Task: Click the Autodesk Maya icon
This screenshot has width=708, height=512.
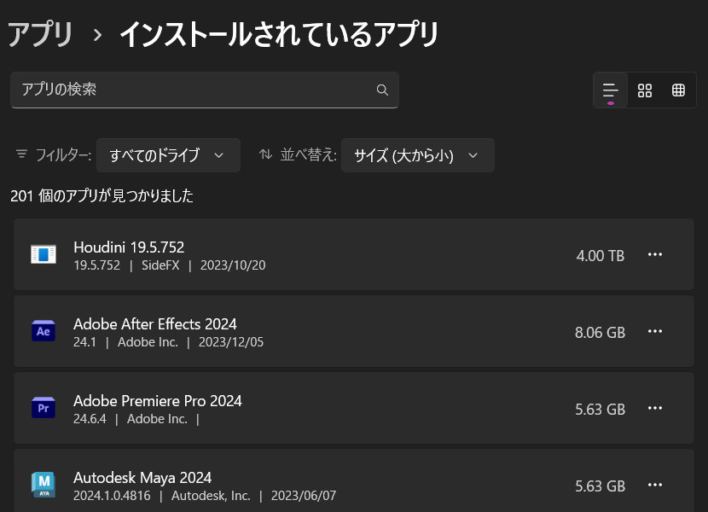Action: [x=44, y=485]
